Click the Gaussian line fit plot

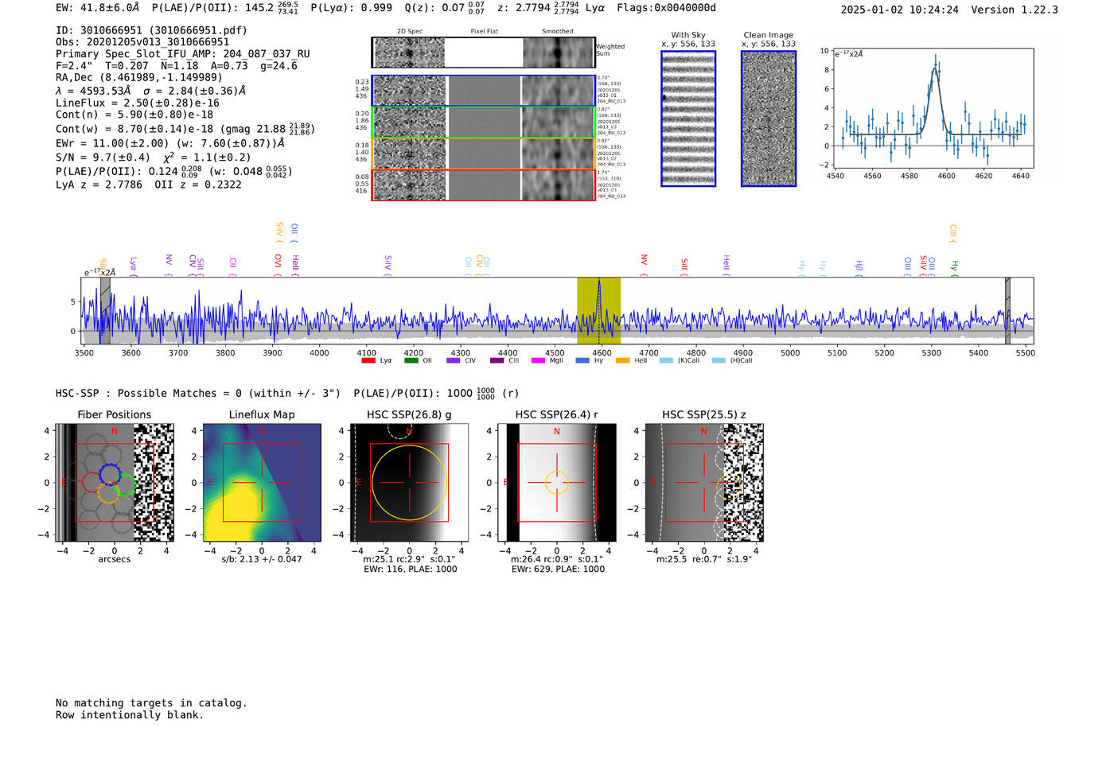934,108
